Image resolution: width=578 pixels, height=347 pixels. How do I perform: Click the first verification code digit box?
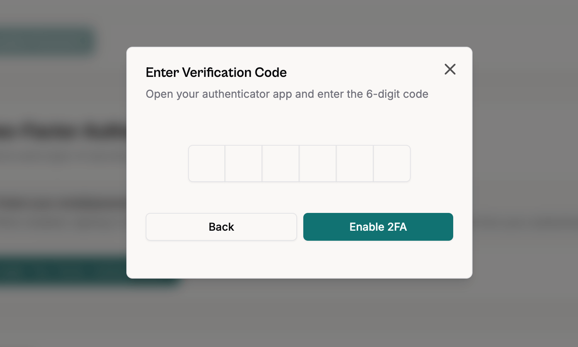point(207,163)
